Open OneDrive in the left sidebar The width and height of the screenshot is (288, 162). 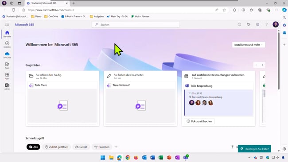pyautogui.click(x=7, y=55)
